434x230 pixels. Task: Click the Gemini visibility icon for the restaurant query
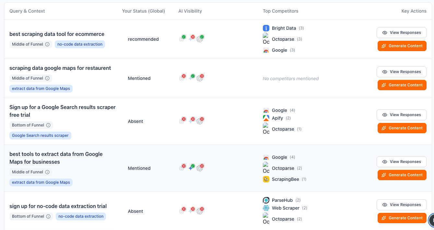191,78
